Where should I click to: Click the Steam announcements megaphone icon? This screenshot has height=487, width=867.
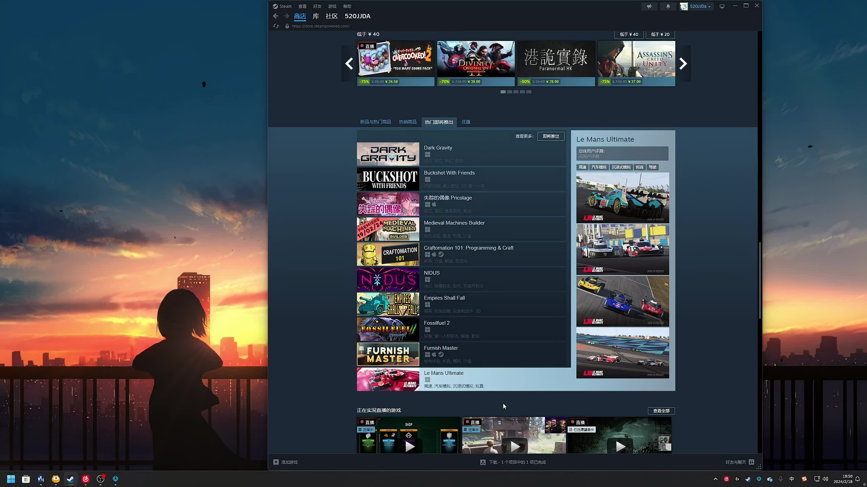pos(649,6)
